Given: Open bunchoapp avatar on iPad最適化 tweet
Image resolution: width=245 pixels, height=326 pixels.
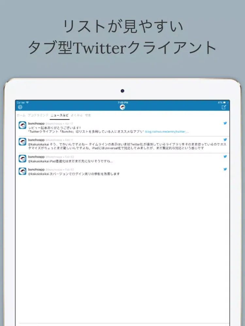Looking at the screenshot, I should tap(23, 159).
